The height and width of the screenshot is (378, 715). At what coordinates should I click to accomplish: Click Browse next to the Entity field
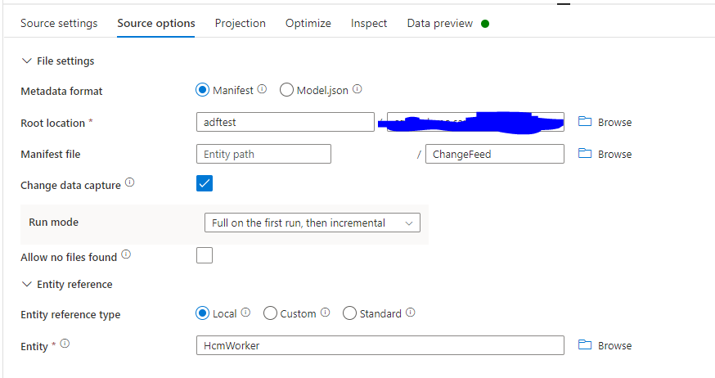614,346
